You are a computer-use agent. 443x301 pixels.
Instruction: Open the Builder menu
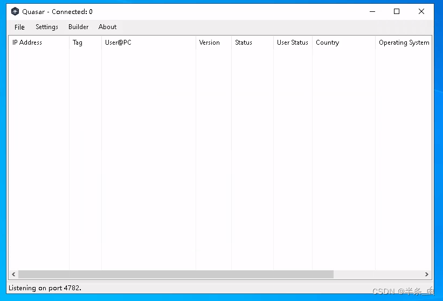pyautogui.click(x=78, y=27)
